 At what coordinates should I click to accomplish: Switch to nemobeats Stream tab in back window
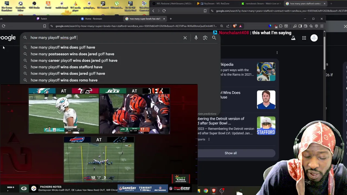[x=262, y=4]
